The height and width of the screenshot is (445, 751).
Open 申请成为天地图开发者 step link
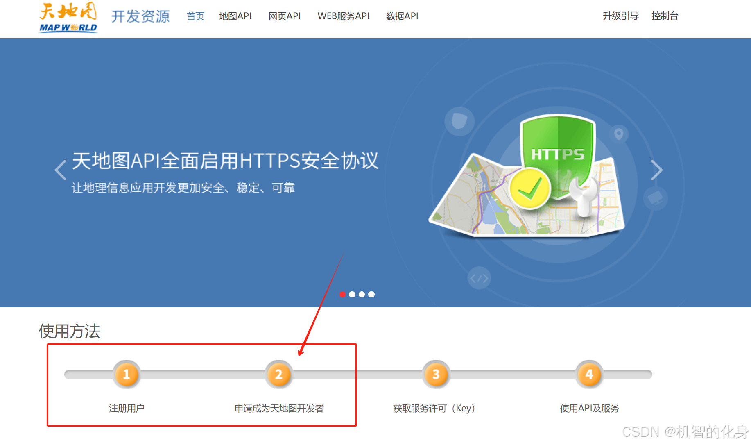[x=279, y=408]
